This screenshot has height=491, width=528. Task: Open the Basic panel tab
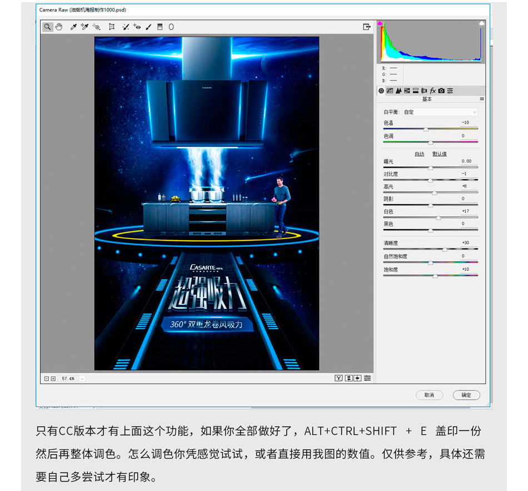coord(381,91)
